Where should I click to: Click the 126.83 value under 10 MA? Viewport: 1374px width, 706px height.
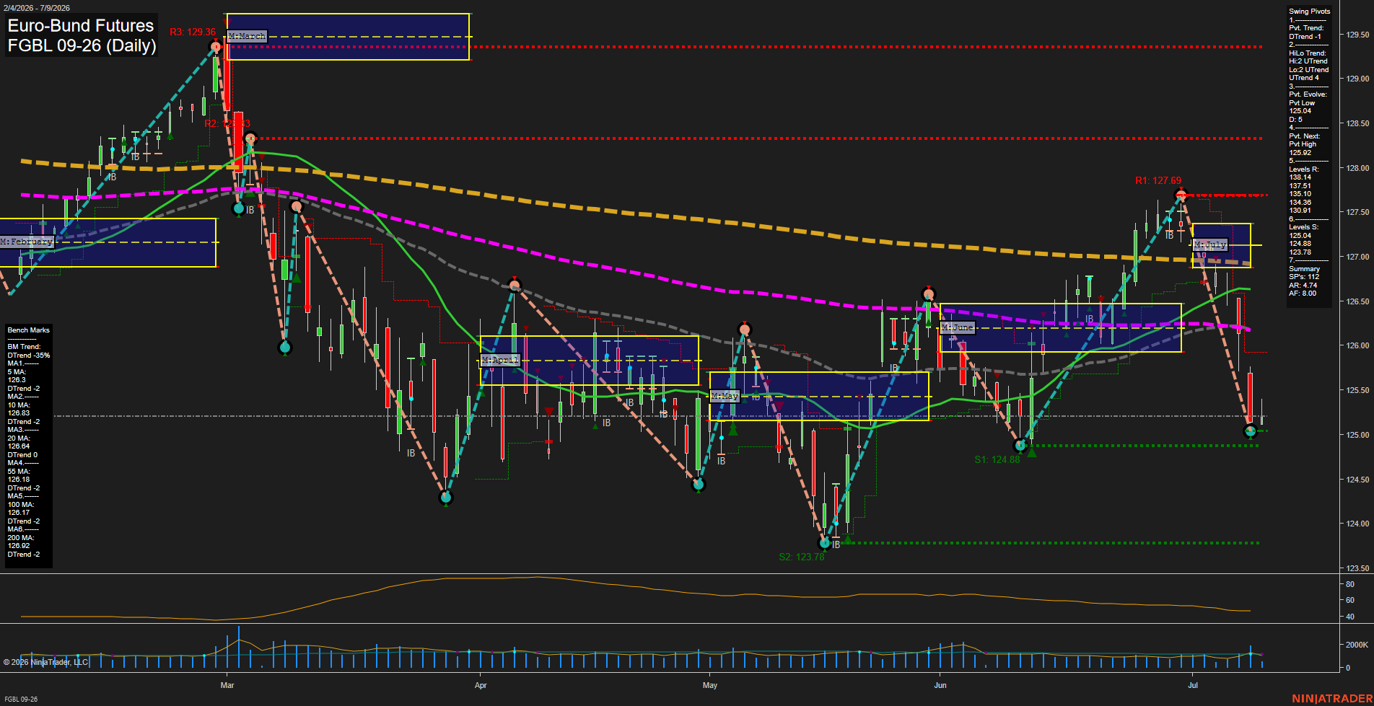pyautogui.click(x=18, y=413)
